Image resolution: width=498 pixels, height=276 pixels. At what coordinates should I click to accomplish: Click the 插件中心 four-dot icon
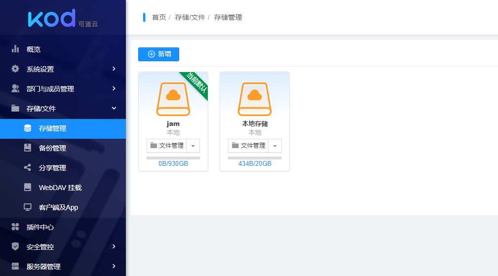tap(15, 227)
